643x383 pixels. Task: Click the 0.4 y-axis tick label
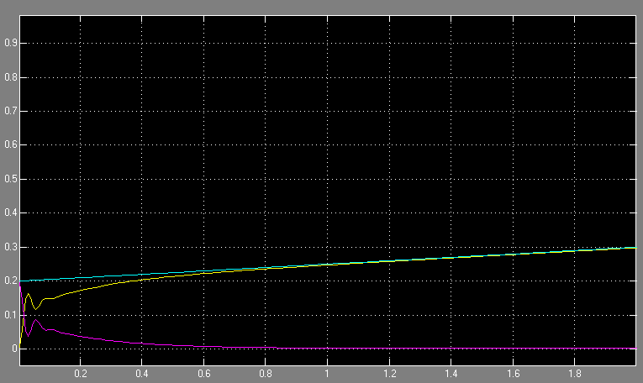[10, 213]
